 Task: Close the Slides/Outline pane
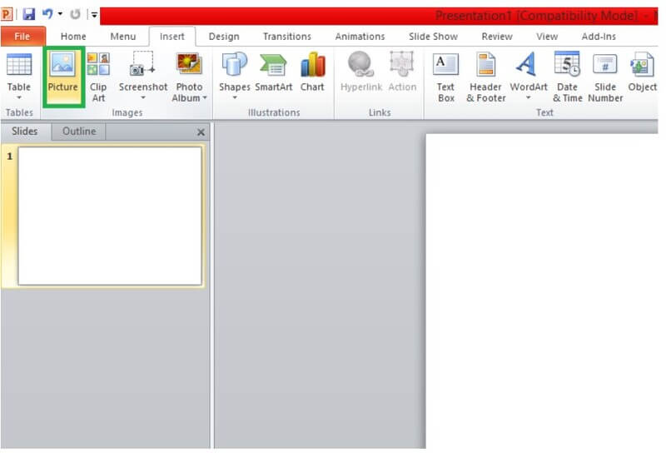201,132
